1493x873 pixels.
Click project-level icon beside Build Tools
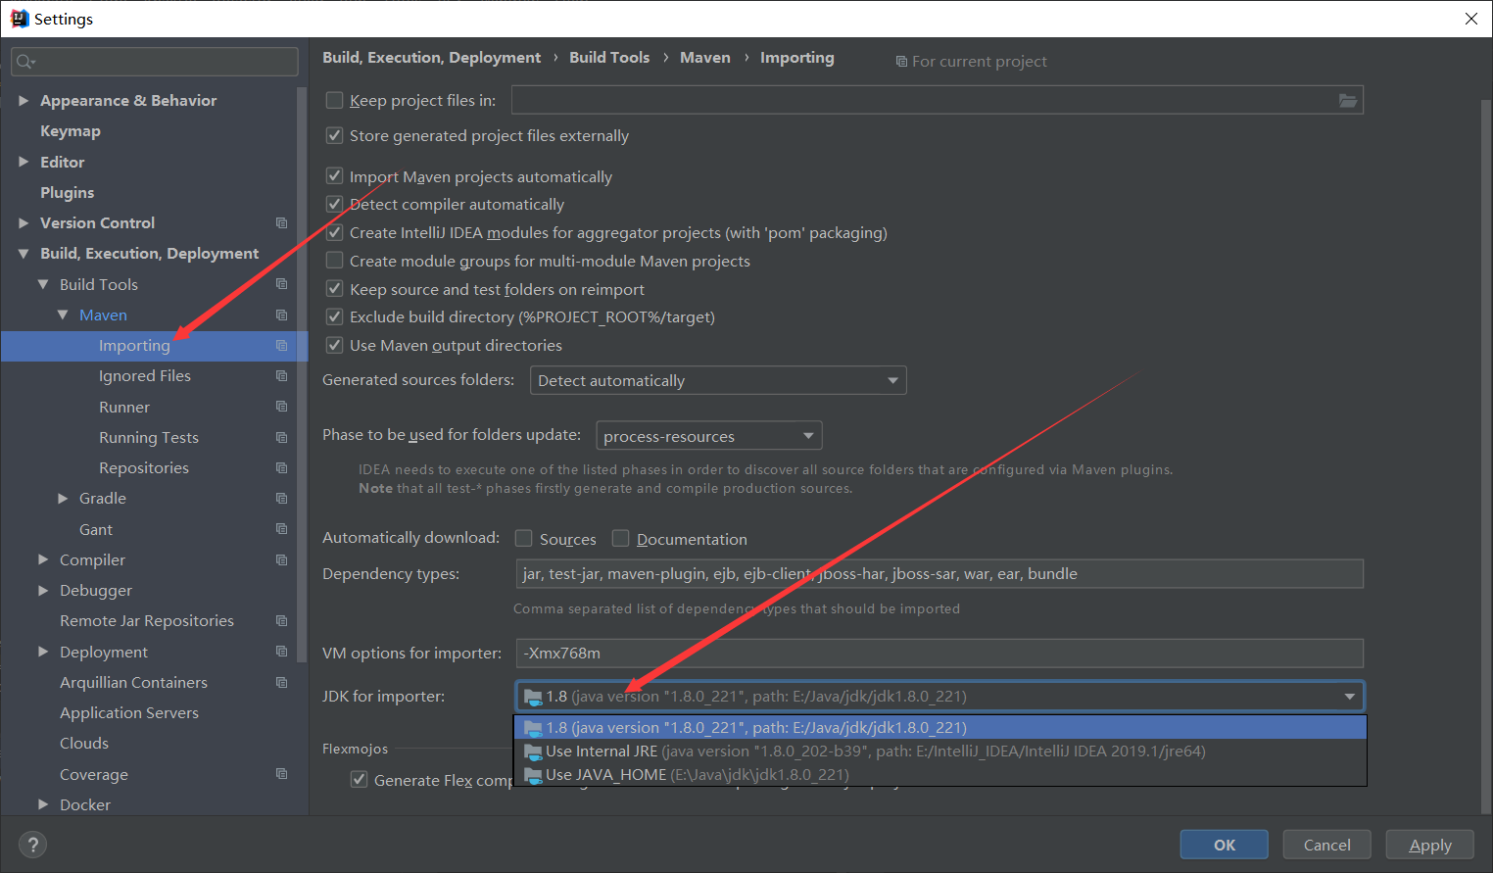281,284
